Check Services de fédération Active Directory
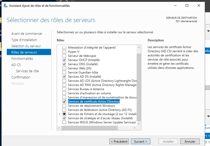Viewport: 210px width, 146px height. coord(64,110)
